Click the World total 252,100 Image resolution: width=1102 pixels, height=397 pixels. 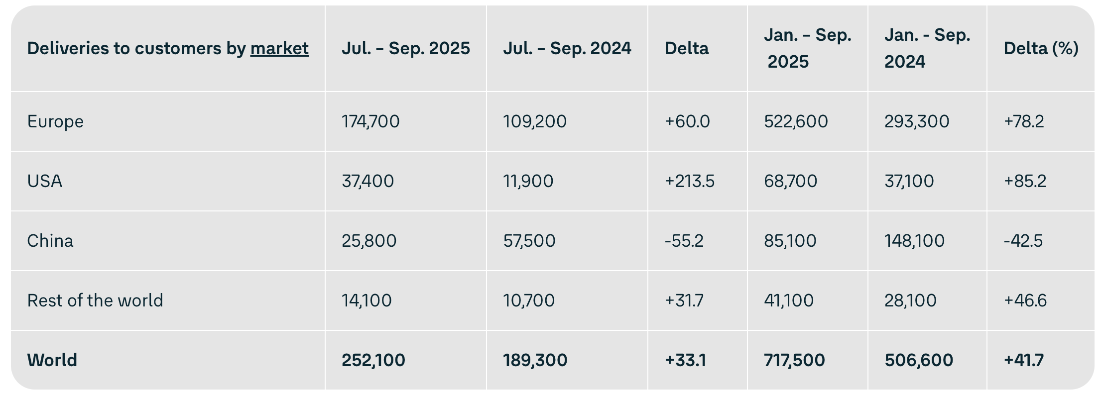pos(373,360)
